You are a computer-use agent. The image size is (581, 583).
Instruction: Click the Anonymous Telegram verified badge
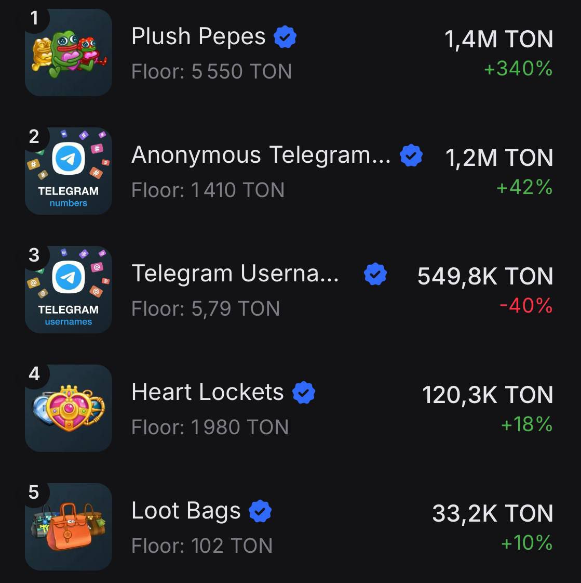(411, 156)
